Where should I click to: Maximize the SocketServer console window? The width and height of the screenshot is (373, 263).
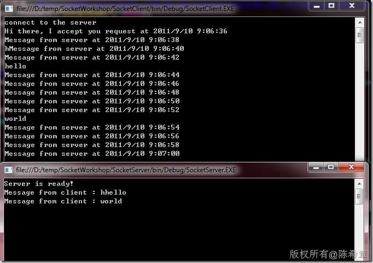(331, 167)
